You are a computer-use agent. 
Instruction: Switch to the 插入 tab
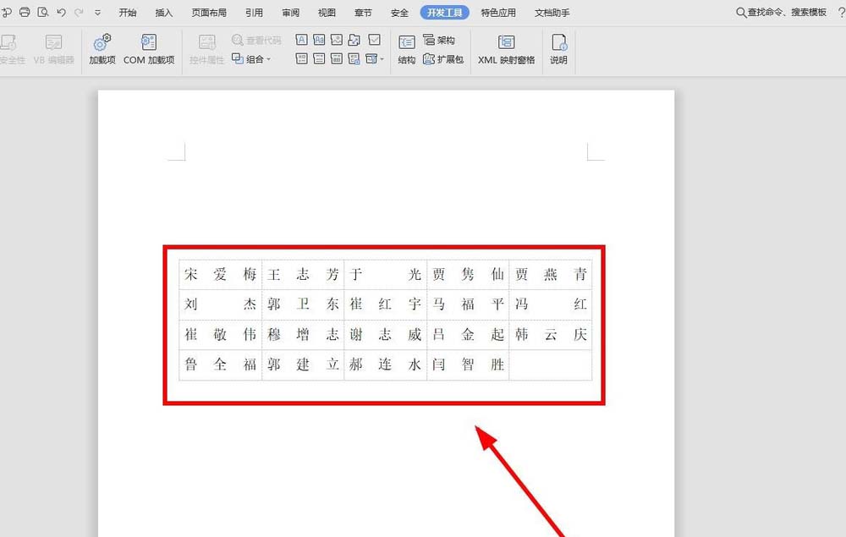(x=164, y=13)
